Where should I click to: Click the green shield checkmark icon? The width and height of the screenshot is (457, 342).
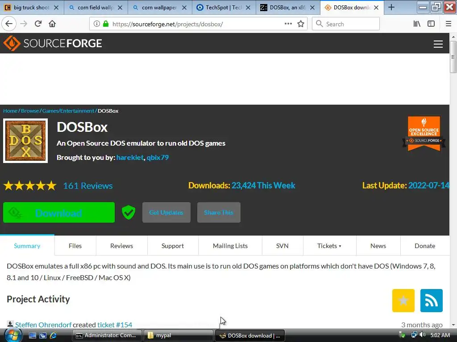pyautogui.click(x=129, y=212)
